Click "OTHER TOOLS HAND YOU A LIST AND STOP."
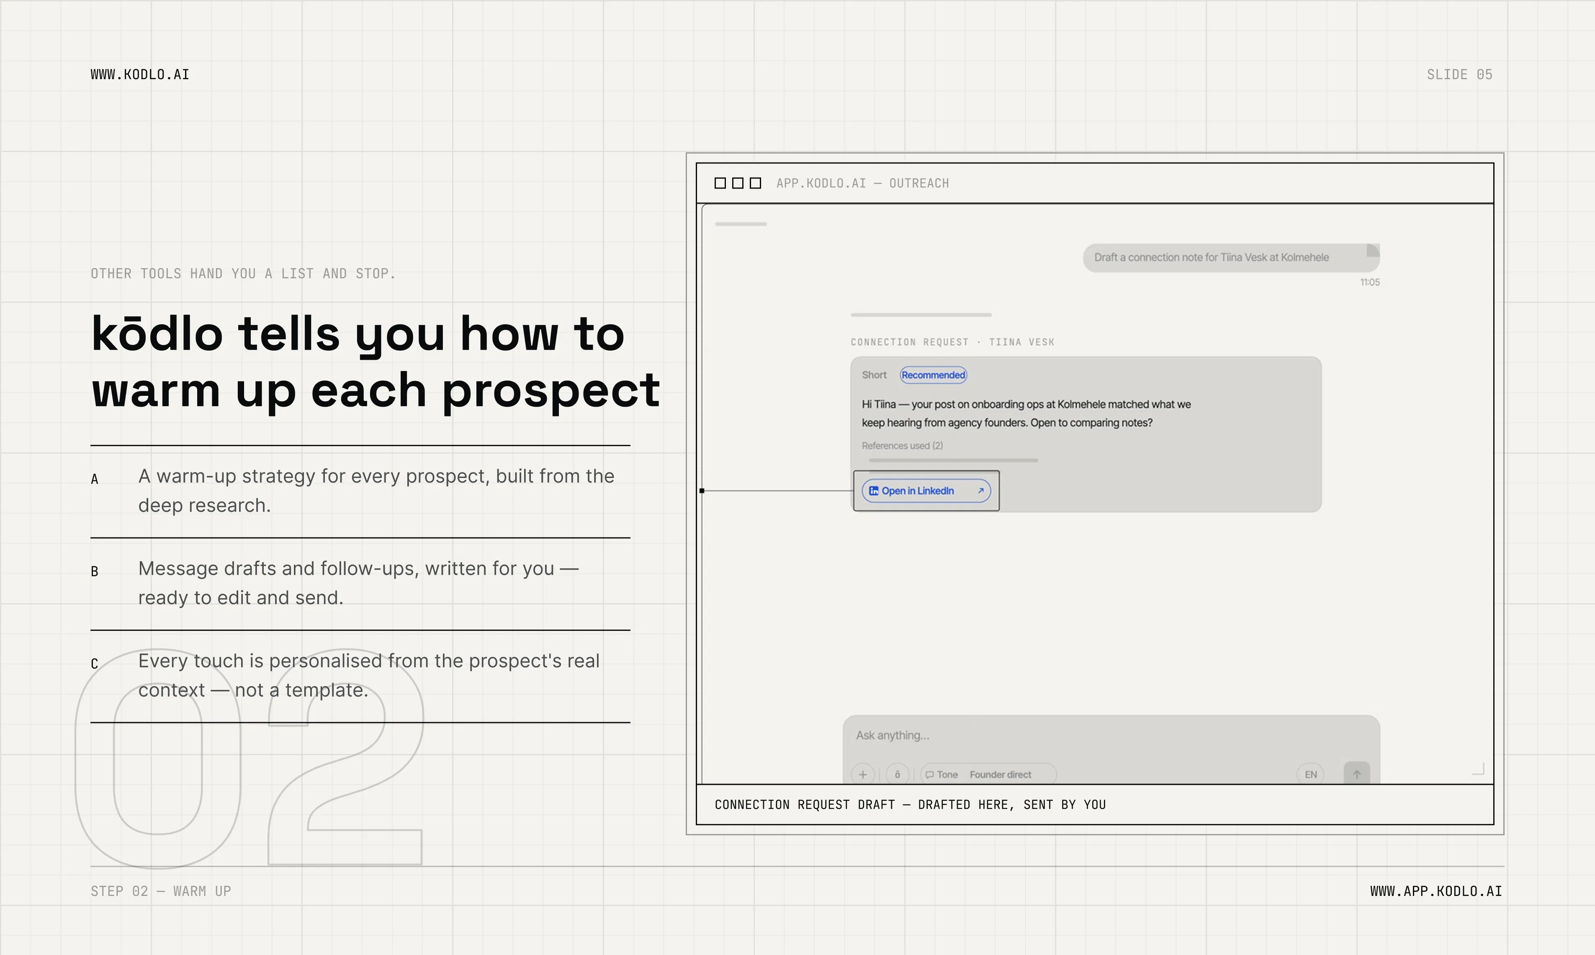 point(243,274)
